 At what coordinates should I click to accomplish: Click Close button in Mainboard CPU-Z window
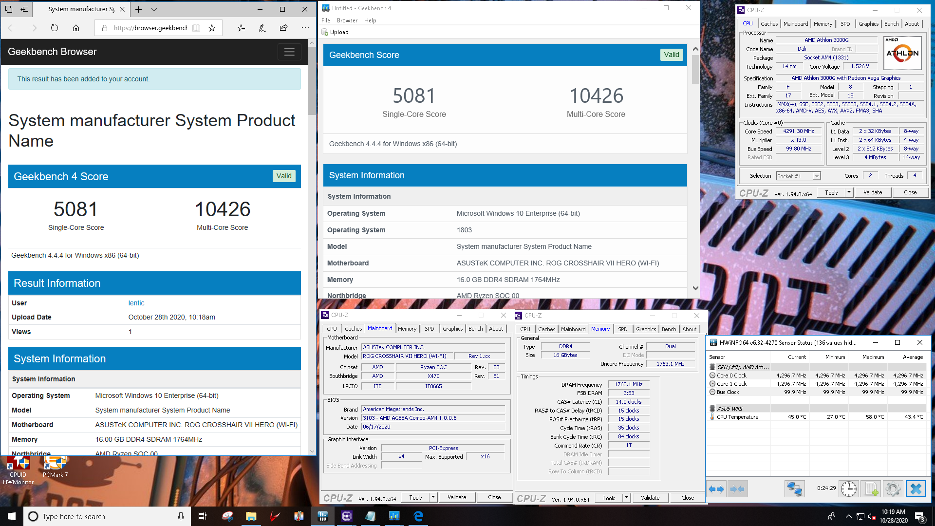[494, 497]
